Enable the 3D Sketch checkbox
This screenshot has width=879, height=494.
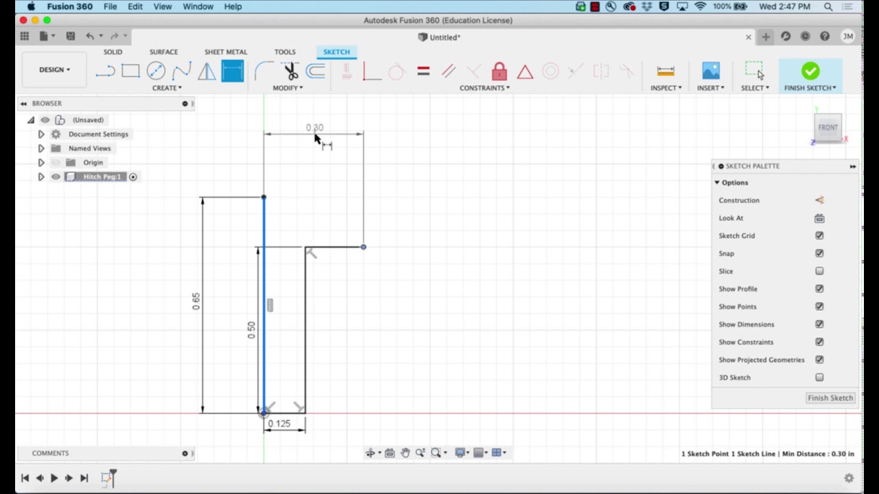(819, 377)
